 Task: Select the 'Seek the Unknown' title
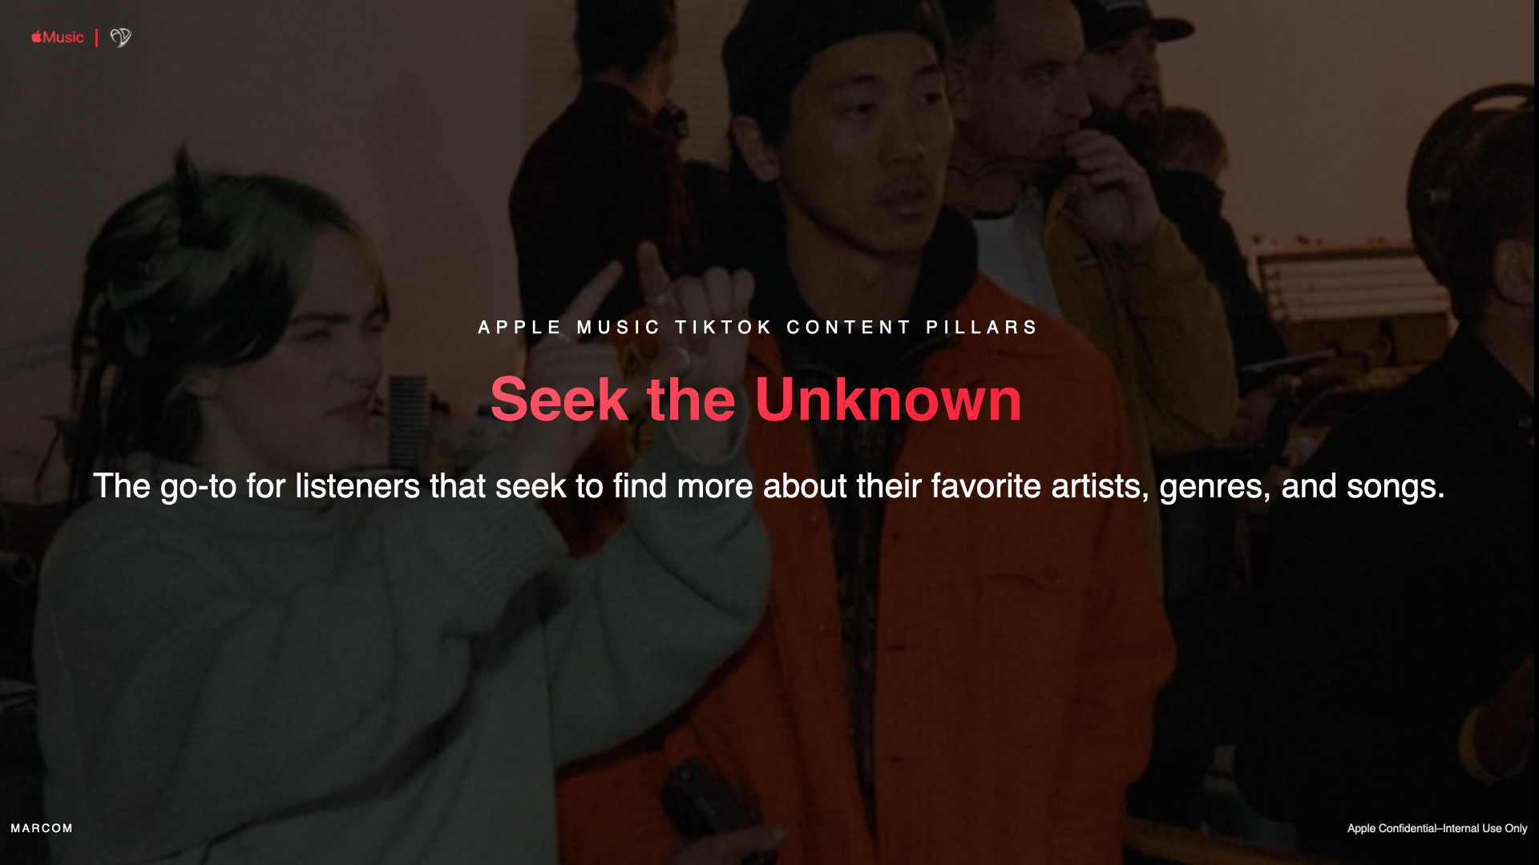coord(756,399)
